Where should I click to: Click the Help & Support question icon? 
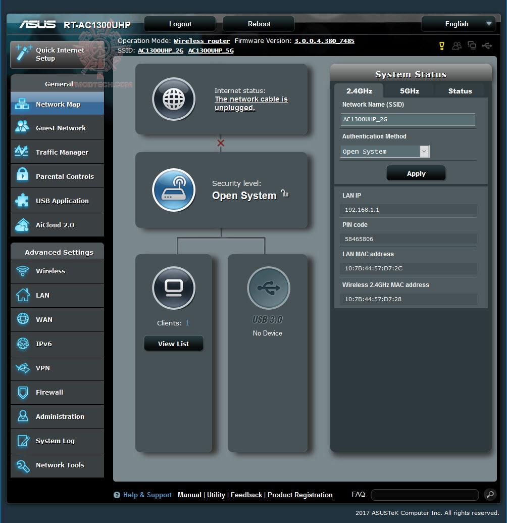pos(117,495)
